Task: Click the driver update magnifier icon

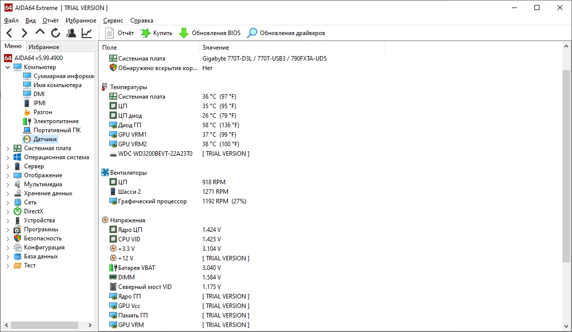Action: [252, 33]
